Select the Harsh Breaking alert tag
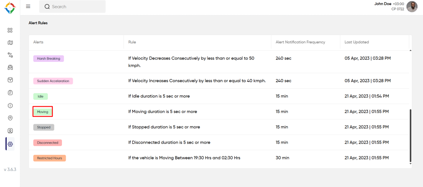 (x=48, y=59)
